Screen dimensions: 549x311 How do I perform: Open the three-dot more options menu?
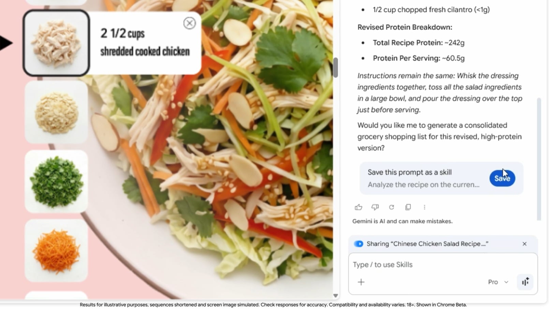[x=425, y=207]
